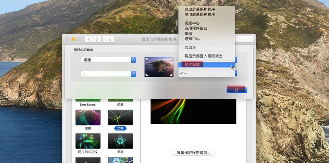Click the Catalina island preview thumbnail
The image size is (329, 163).
click(159, 67)
